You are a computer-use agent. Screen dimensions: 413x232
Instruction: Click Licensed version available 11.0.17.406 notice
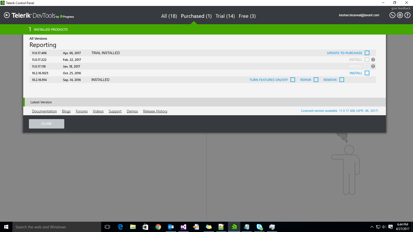(339, 111)
